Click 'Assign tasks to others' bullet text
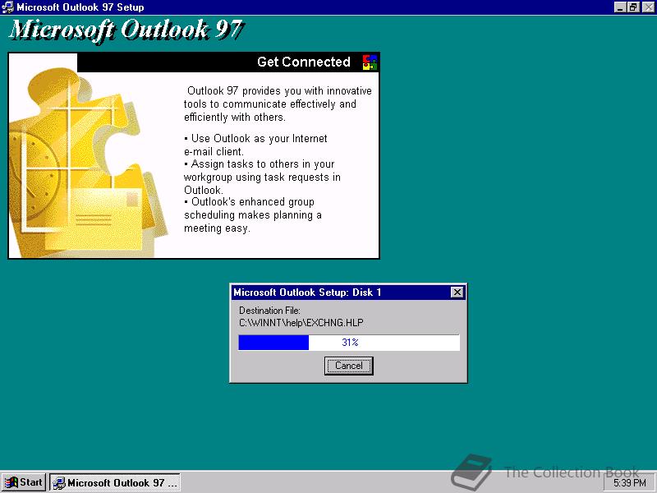This screenshot has height=493, width=657. [262, 177]
